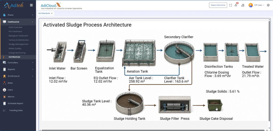This screenshot has height=131, width=273.
Task: Click the Sludge Tank Level 40.36 m³ value
Action: point(97,103)
